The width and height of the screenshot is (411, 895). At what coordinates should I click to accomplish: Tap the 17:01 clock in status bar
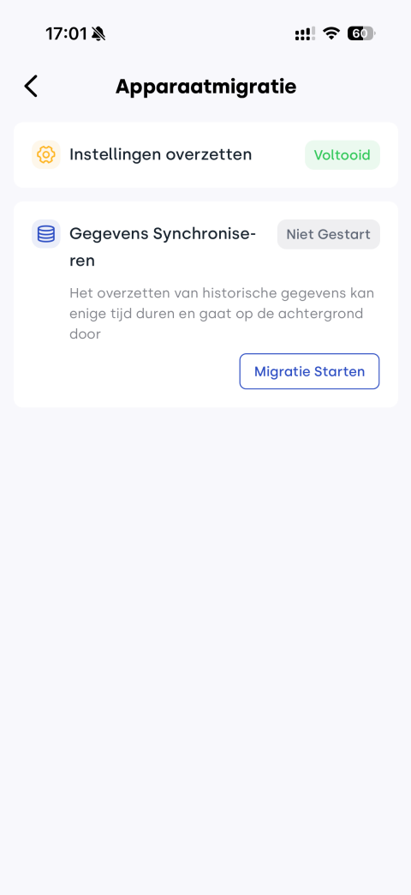coord(66,33)
